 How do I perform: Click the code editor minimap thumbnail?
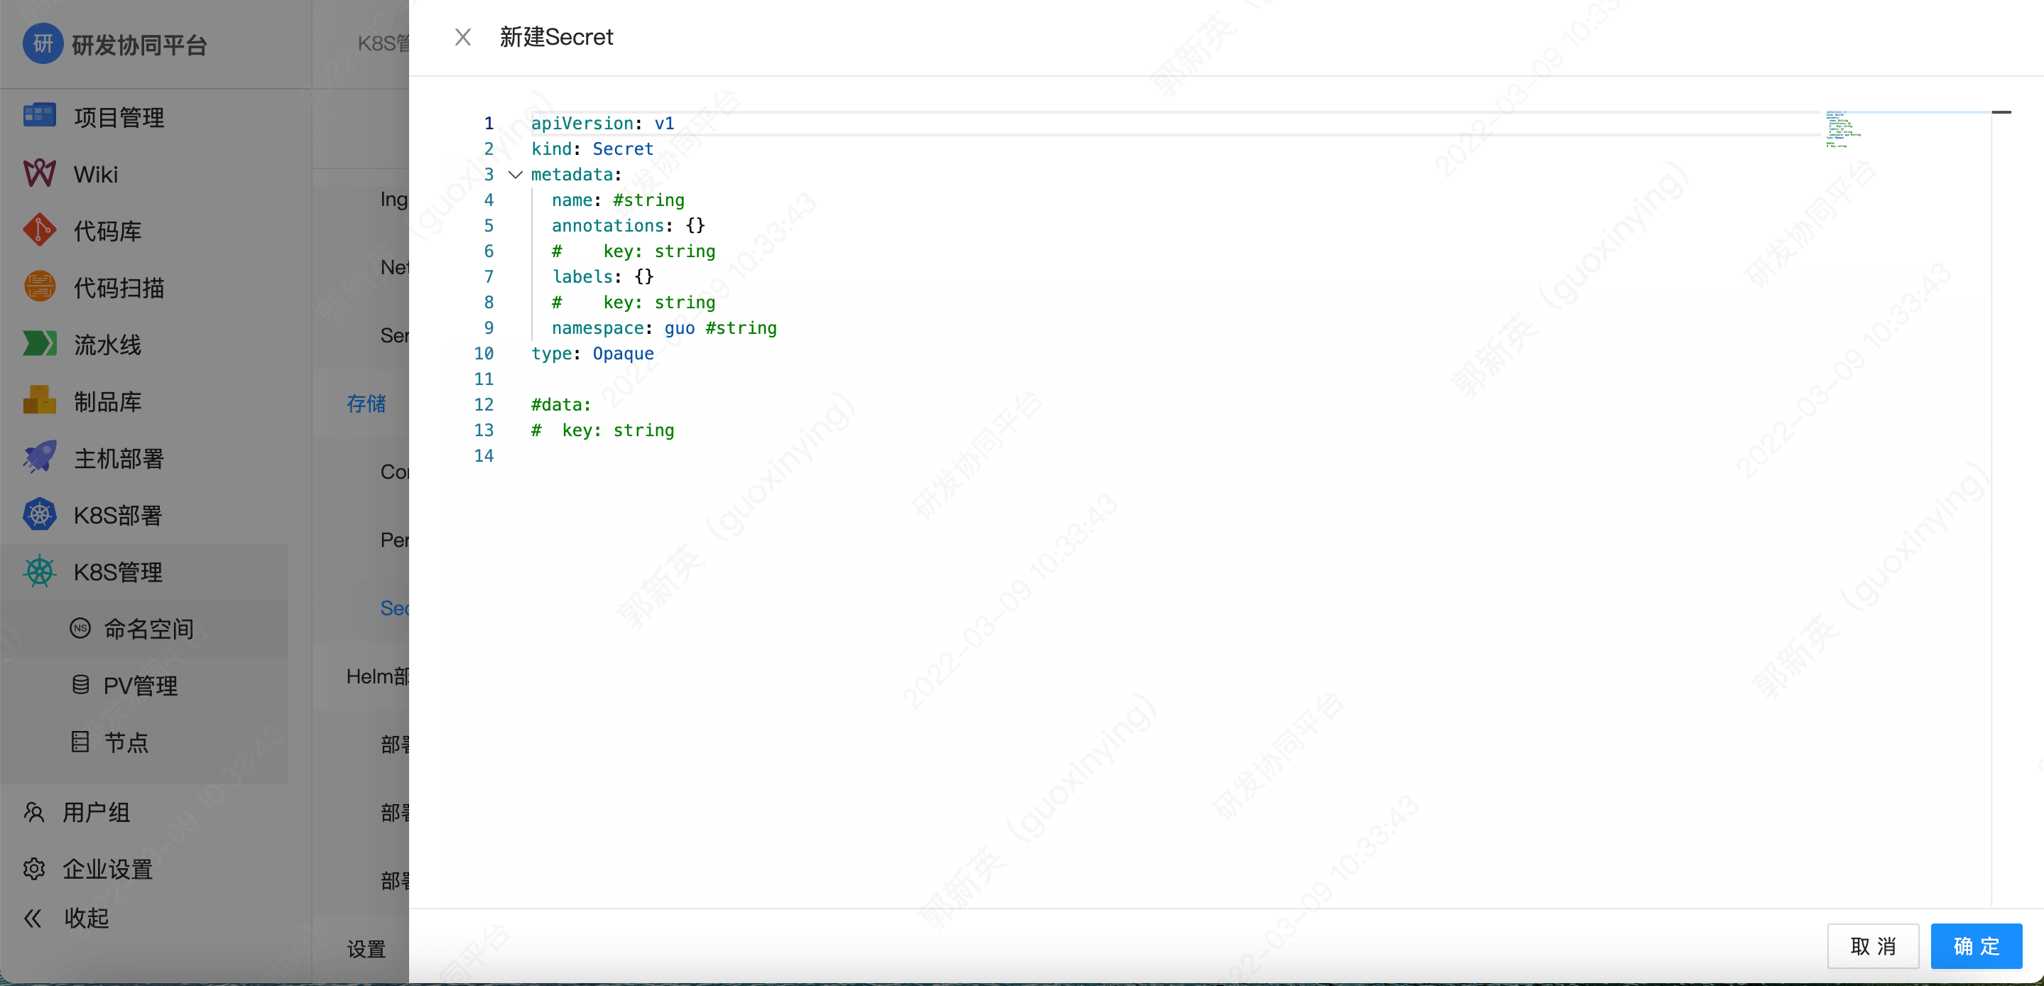[x=1842, y=129]
